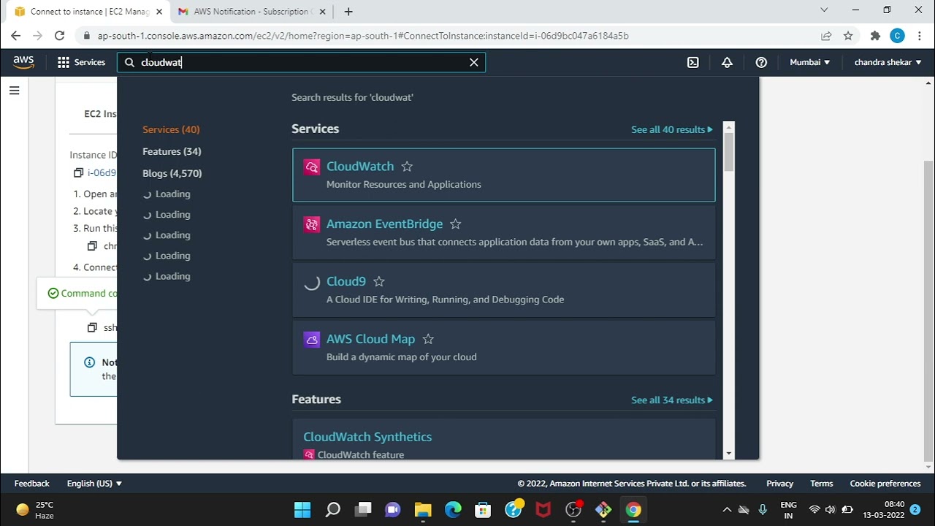The width and height of the screenshot is (935, 526).
Task: Open the clock and date 13-03-2022
Action: [x=884, y=510]
